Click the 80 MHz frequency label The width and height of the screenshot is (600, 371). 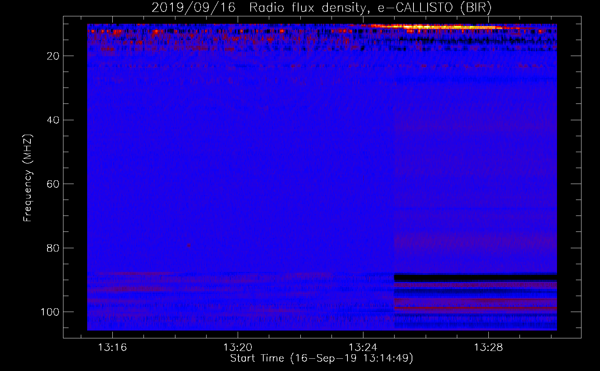pos(53,248)
